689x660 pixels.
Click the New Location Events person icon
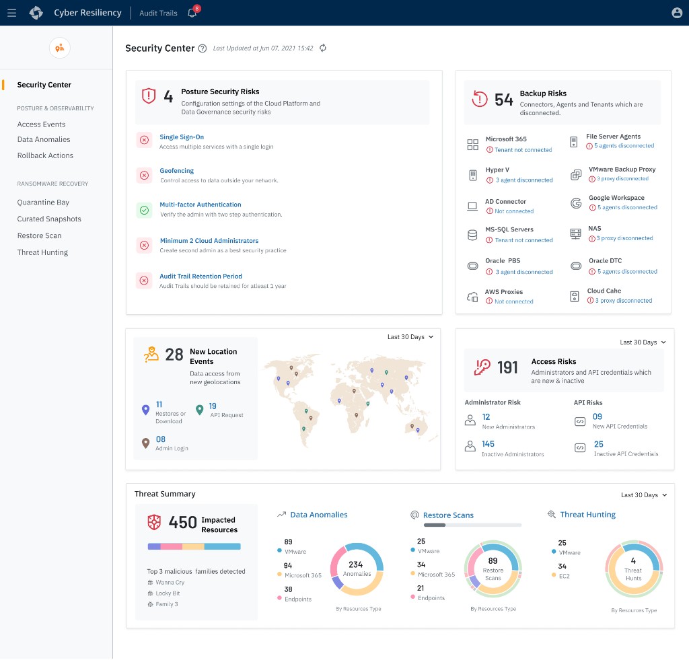151,355
